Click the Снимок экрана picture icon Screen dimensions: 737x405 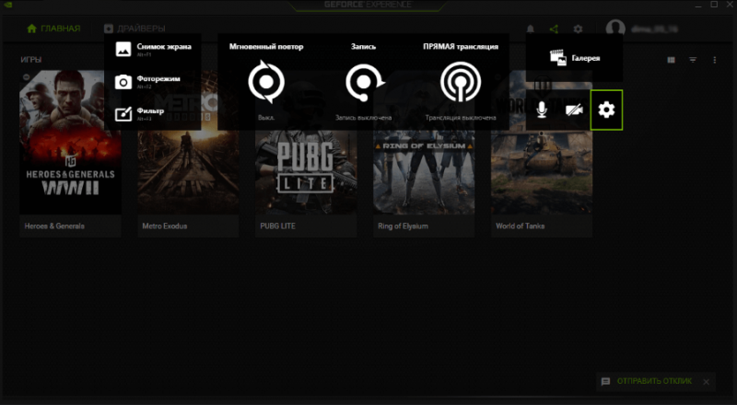click(x=123, y=49)
